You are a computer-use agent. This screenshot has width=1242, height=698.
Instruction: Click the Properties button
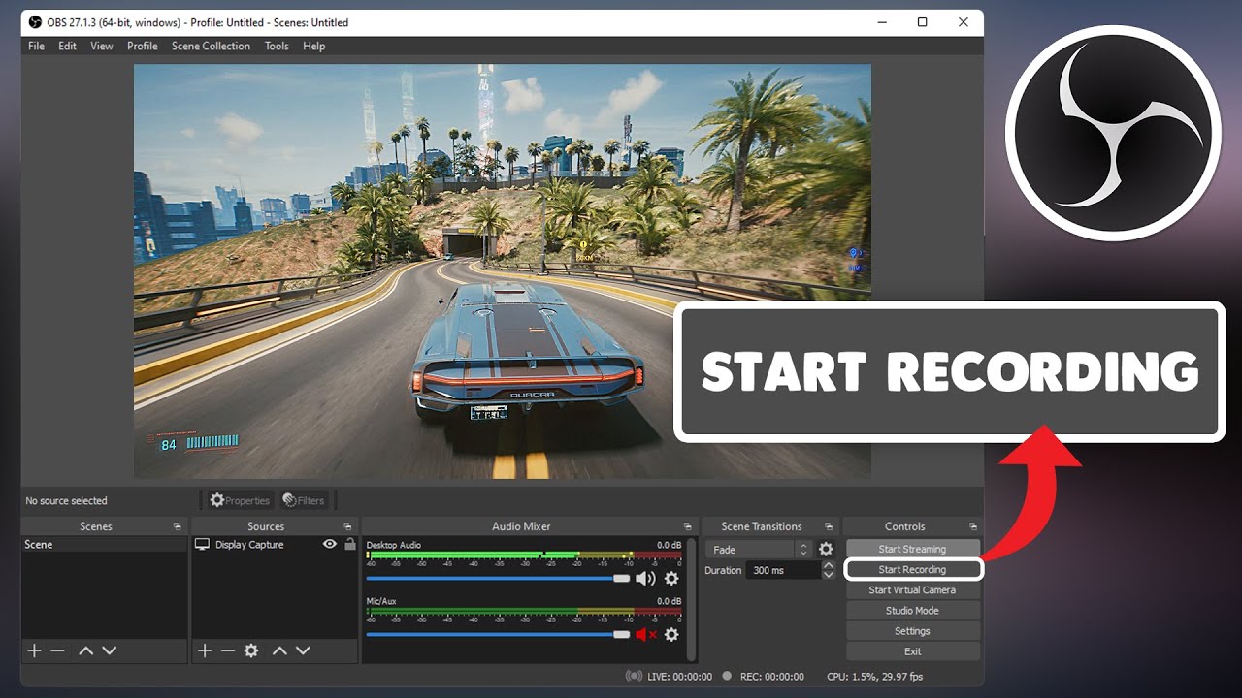click(240, 500)
